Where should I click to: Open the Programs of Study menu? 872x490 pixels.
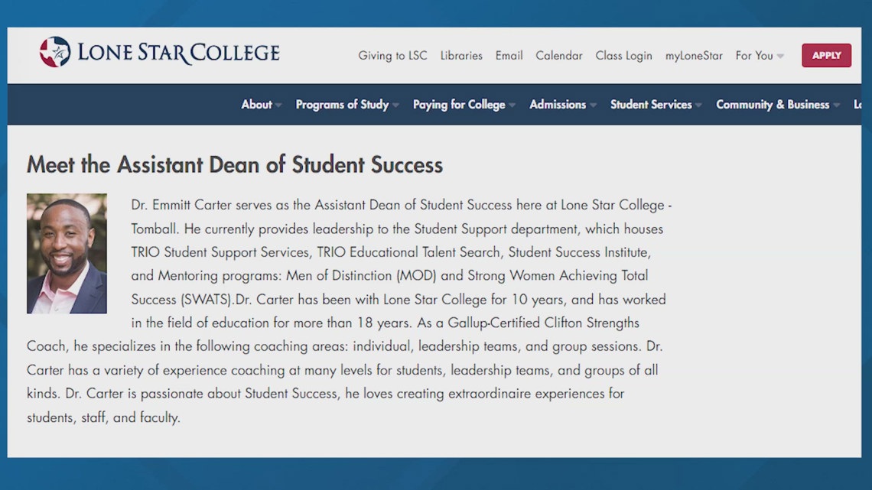coord(343,105)
